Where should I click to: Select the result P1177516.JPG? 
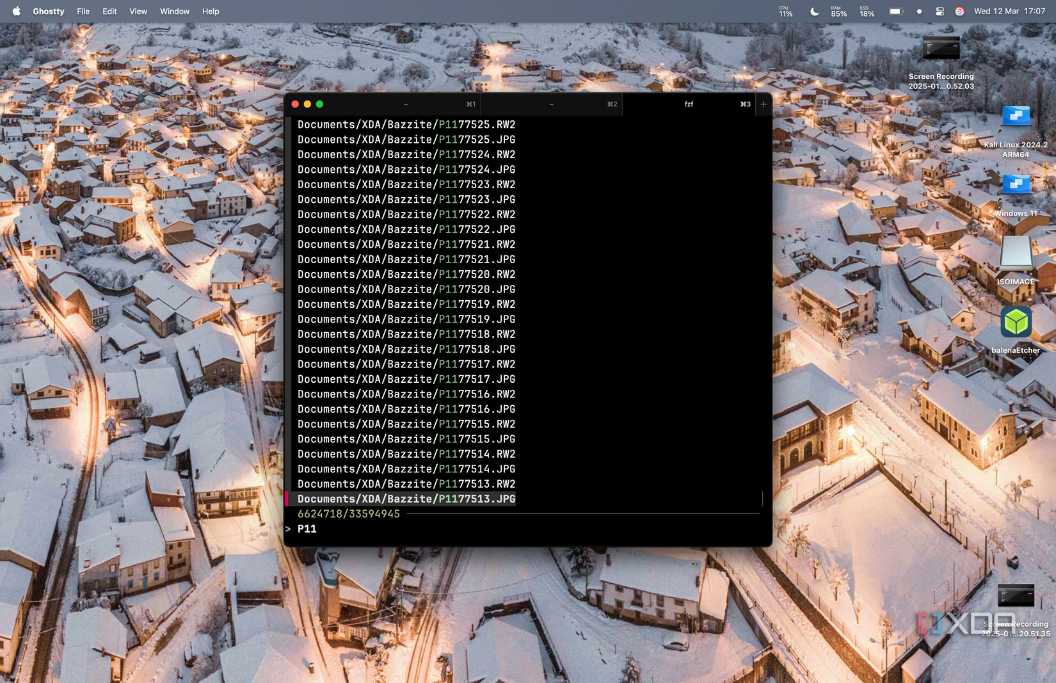click(406, 409)
